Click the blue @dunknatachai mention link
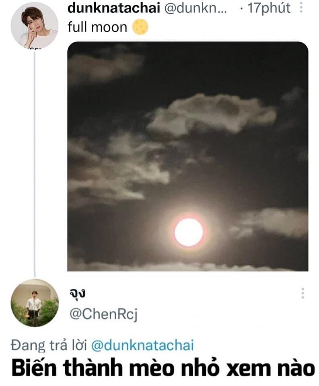Viewport: 319px width, 386px height. 143,345
